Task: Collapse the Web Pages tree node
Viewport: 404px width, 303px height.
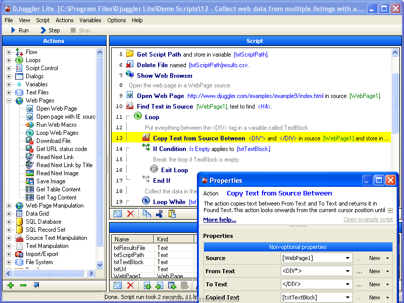Action: tap(9, 100)
